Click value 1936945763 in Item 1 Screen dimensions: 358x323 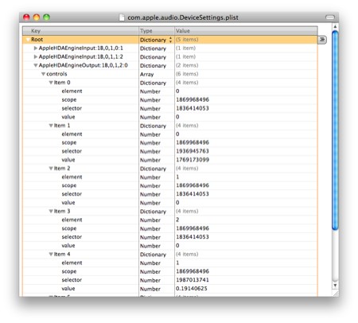point(193,151)
